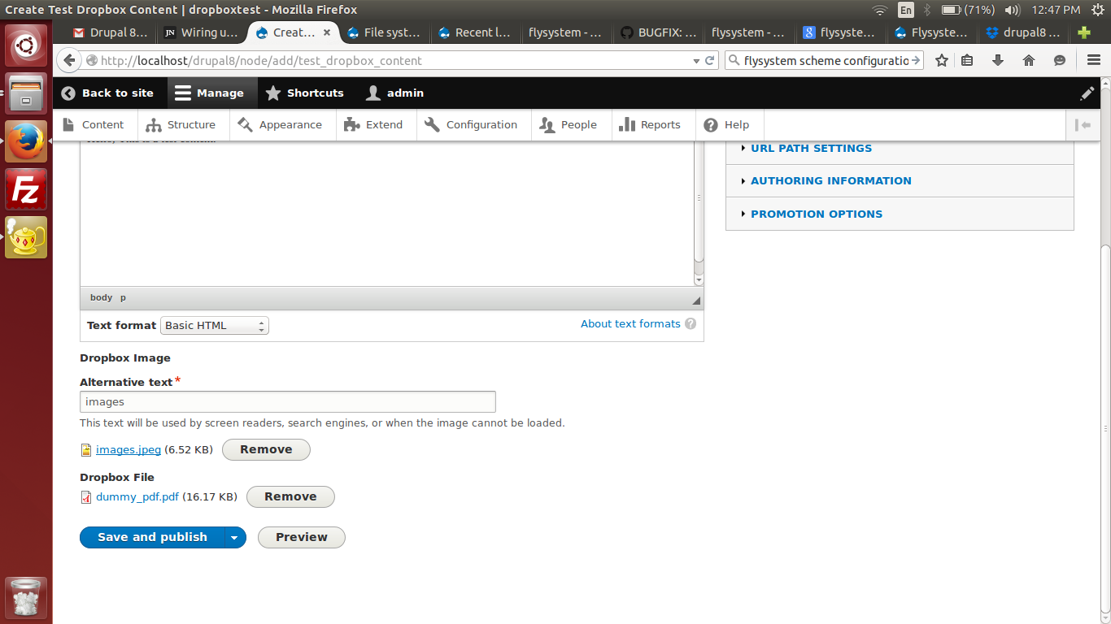Click the Drupal edit pencil icon
1111x624 pixels.
1087,93
